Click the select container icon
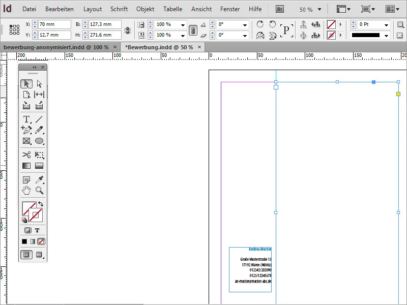 pos(303,24)
